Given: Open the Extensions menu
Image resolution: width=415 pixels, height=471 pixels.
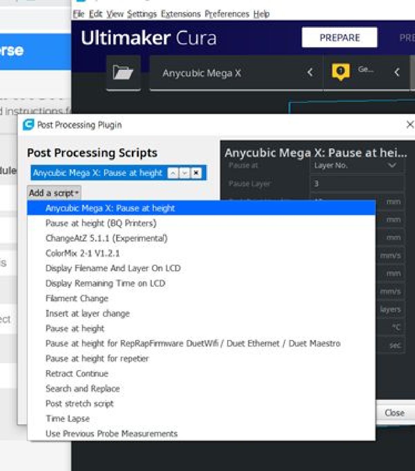Looking at the screenshot, I should click(x=181, y=14).
